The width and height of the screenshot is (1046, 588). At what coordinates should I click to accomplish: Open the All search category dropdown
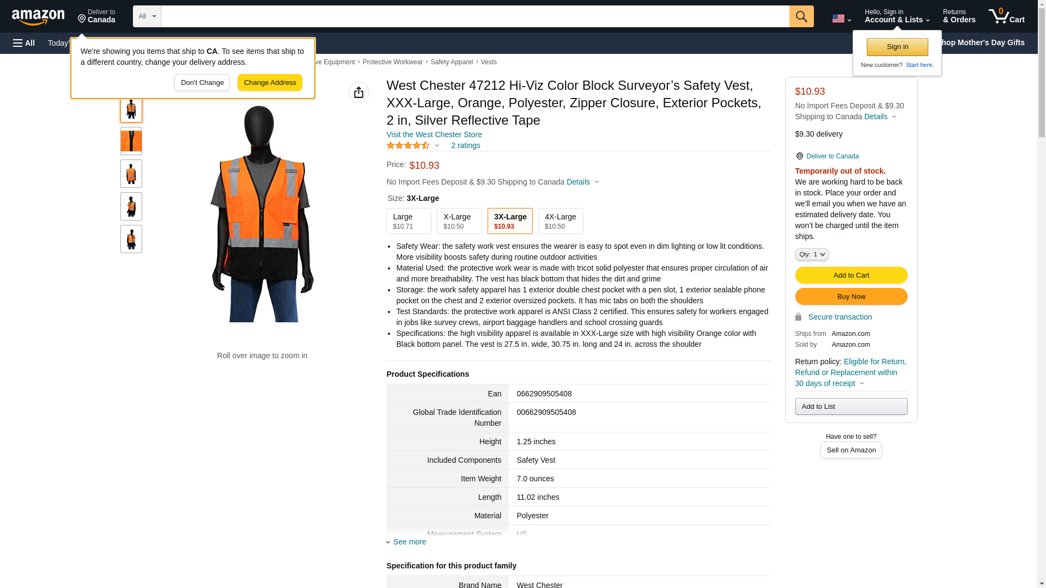147,16
